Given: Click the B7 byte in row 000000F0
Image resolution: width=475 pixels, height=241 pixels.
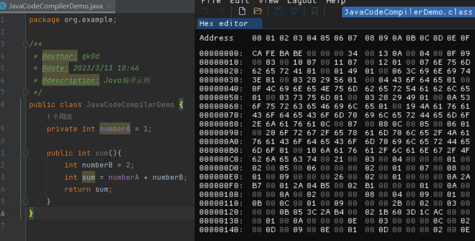Looking at the screenshot, I should (x=257, y=185).
